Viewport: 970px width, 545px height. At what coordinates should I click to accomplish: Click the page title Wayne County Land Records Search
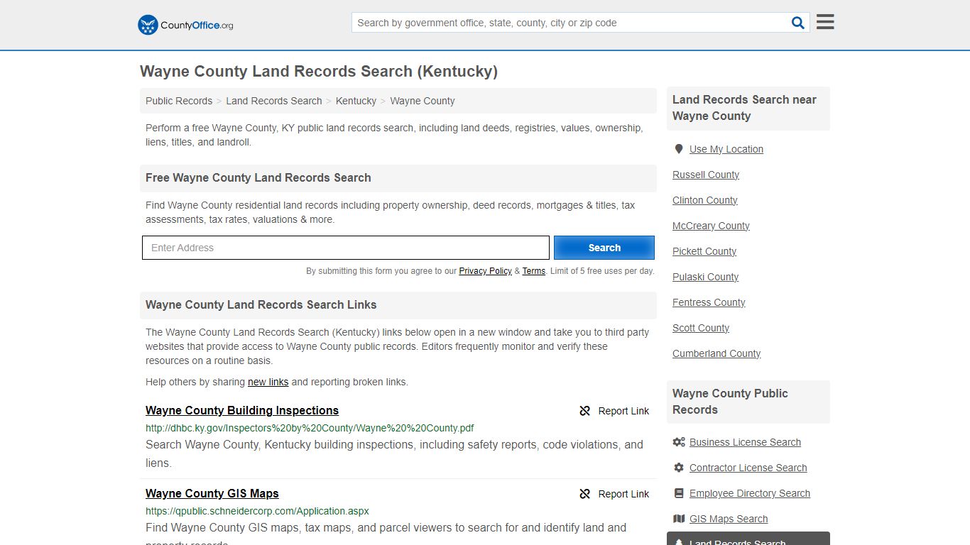(319, 72)
